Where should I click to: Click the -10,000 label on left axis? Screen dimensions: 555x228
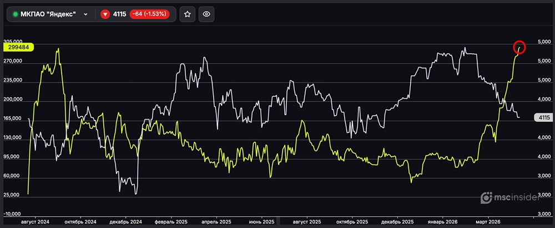13,214
